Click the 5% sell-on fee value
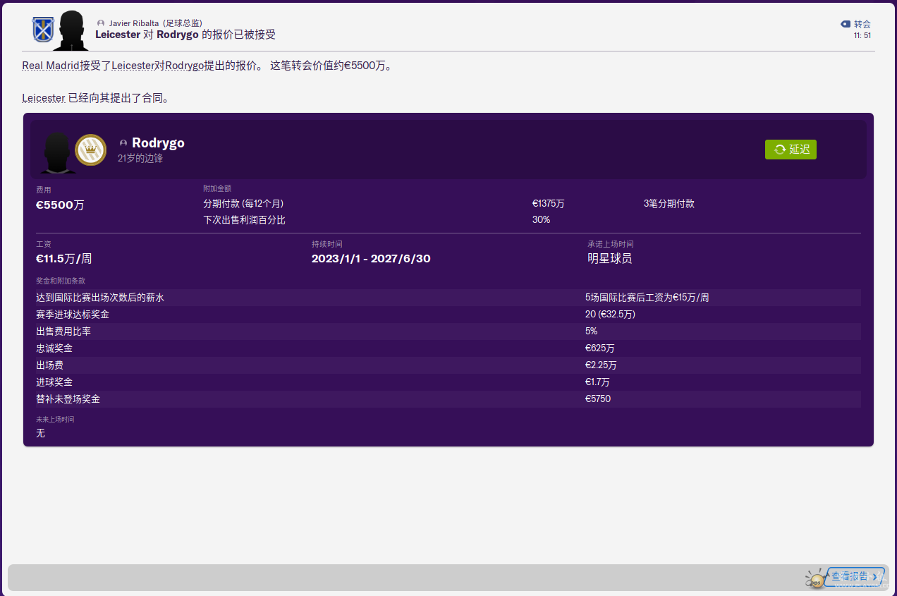The width and height of the screenshot is (897, 596). pyautogui.click(x=591, y=332)
